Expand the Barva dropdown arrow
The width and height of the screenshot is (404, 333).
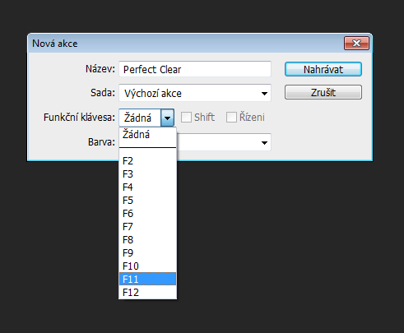click(264, 142)
